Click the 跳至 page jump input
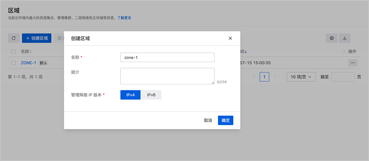 tap(343, 77)
